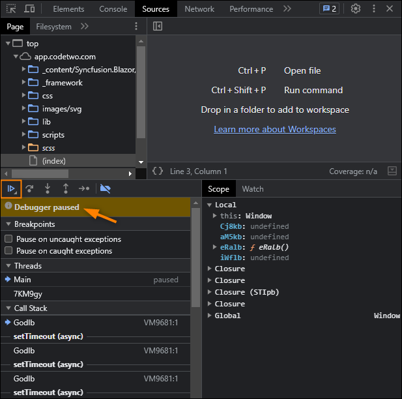Click the file tree horizontal scrollbar thumb
The height and width of the screenshot is (399, 402).
pyautogui.click(x=40, y=173)
